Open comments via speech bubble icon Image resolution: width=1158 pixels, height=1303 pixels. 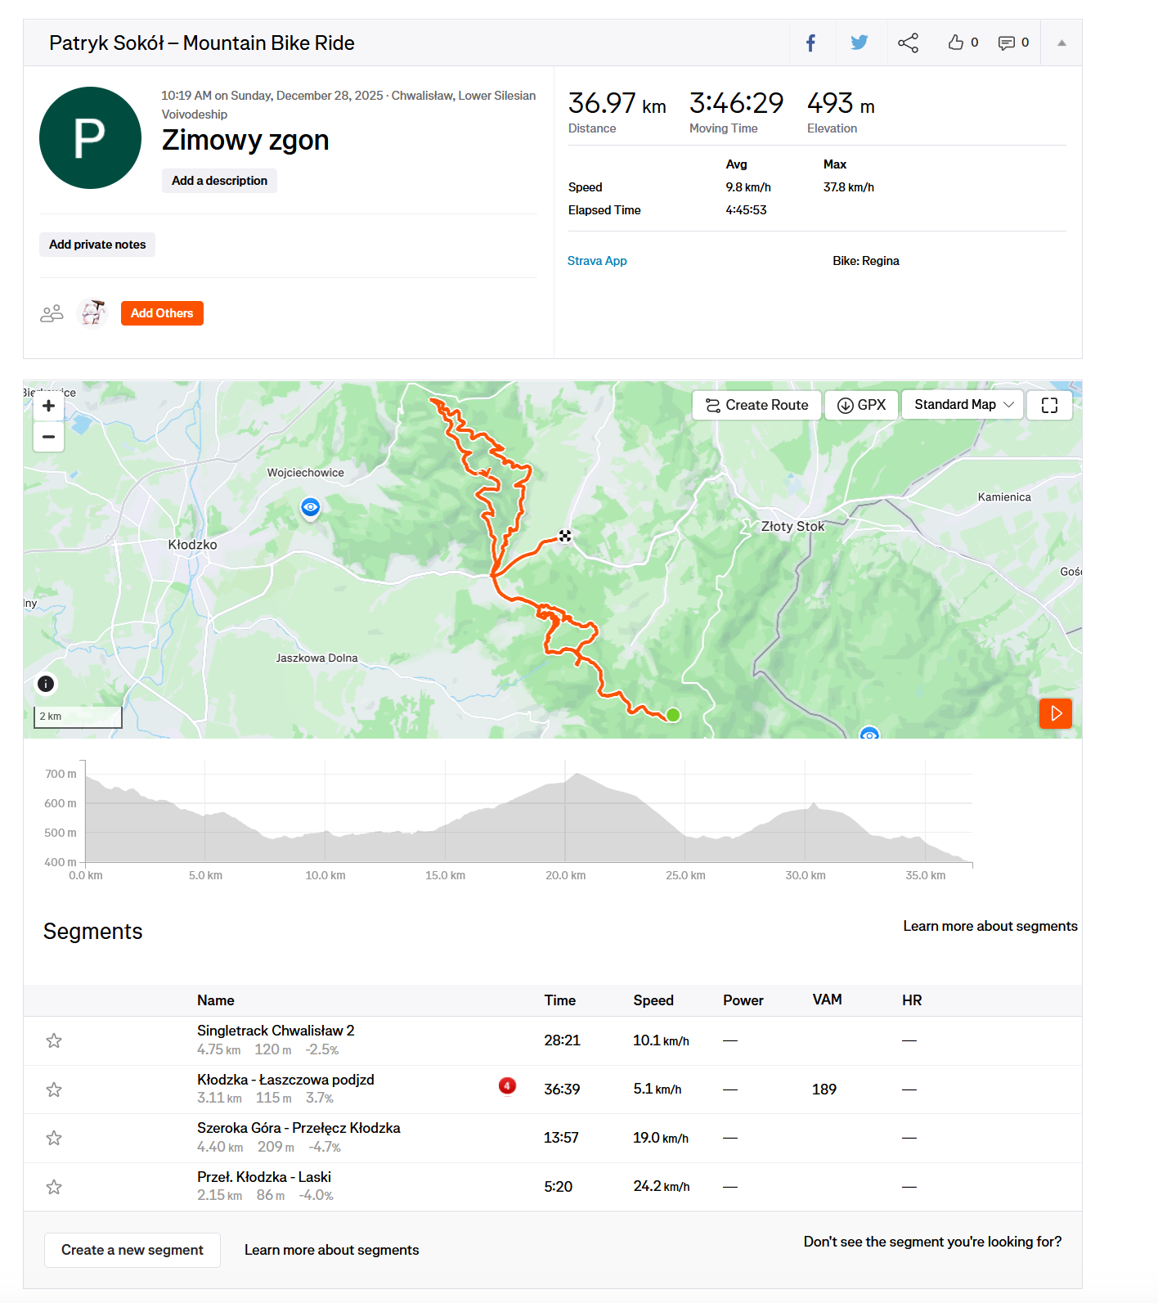click(1006, 43)
